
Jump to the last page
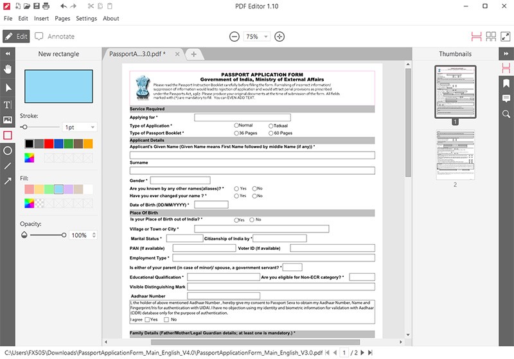pyautogui.click(x=370, y=353)
